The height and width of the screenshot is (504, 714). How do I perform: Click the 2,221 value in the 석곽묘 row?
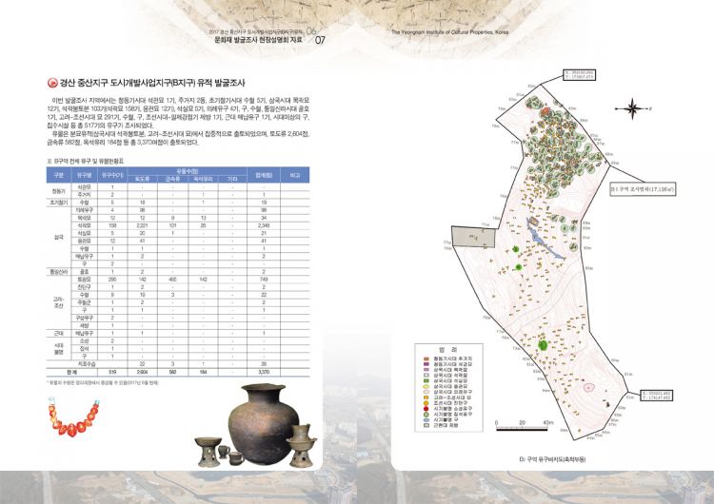point(143,225)
